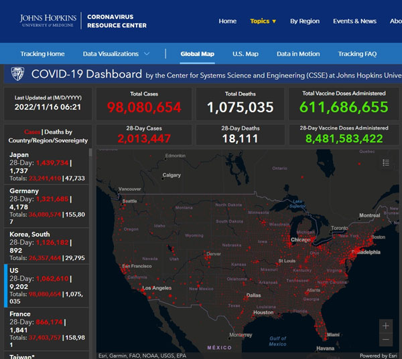Viewport: 402px width, 359px height.
Task: Click the Last Updated 2022/11/16 06:21 timestamp
Action: (48, 107)
